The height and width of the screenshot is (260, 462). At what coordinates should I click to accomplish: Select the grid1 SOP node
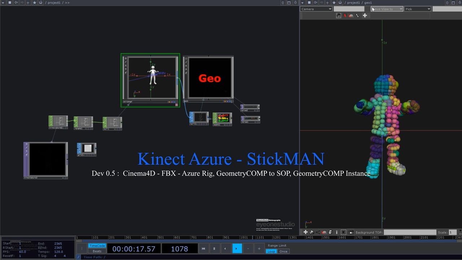pyautogui.click(x=87, y=149)
